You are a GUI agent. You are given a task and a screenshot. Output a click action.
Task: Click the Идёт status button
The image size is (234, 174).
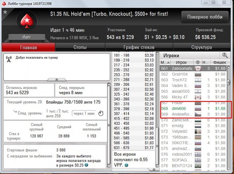click(x=27, y=37)
